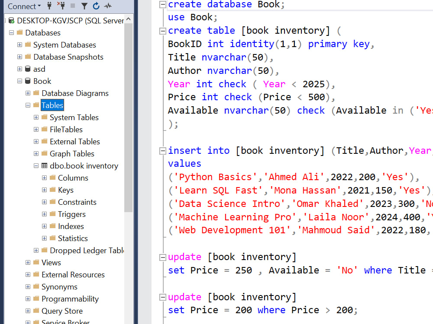Select Views folder icon
Screen dimensions: 433x324
(x=36, y=262)
